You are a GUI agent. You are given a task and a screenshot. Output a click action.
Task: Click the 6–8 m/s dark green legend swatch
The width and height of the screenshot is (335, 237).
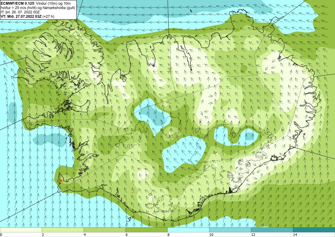147,230
